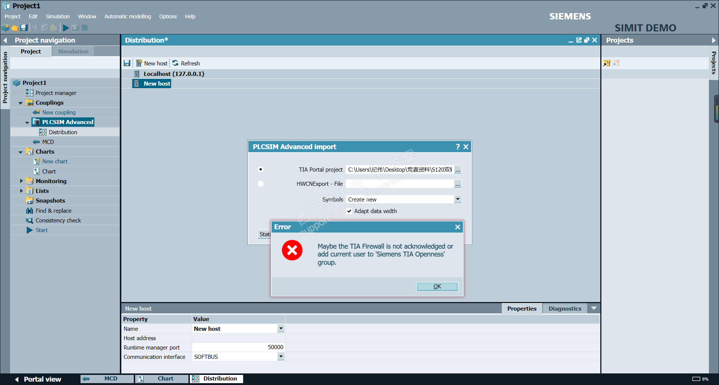This screenshot has height=385, width=719.
Task: Open the Communication interface dropdown
Action: pyautogui.click(x=281, y=357)
